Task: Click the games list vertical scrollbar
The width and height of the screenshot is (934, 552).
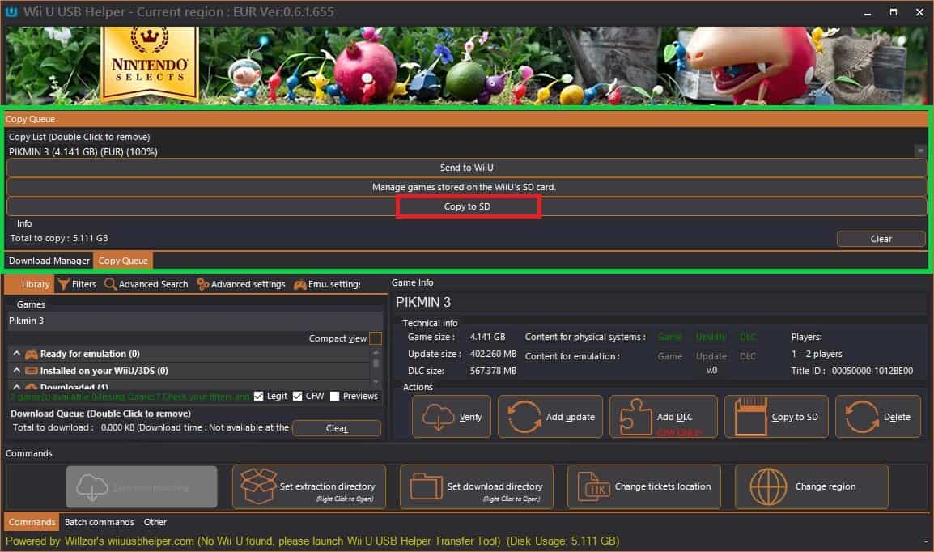Action: point(376,366)
